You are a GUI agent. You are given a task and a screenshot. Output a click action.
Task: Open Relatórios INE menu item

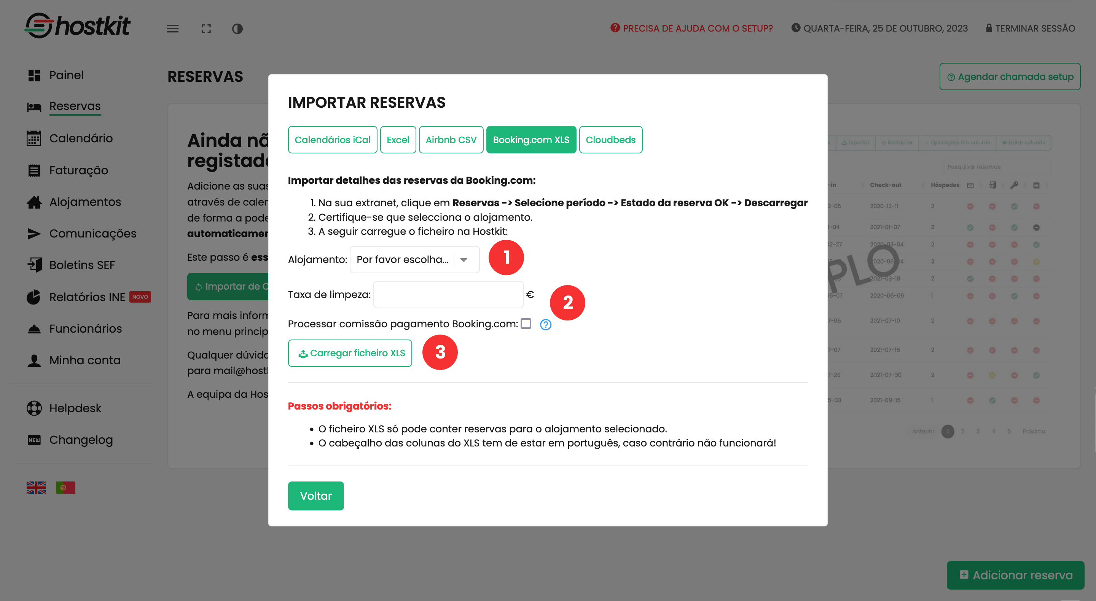(87, 297)
